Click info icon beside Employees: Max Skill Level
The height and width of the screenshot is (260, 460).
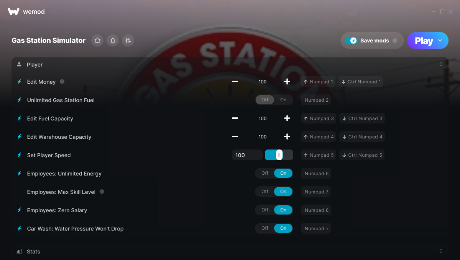(x=102, y=192)
